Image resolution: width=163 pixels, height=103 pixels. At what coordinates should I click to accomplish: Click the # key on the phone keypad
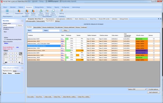tap(16, 62)
